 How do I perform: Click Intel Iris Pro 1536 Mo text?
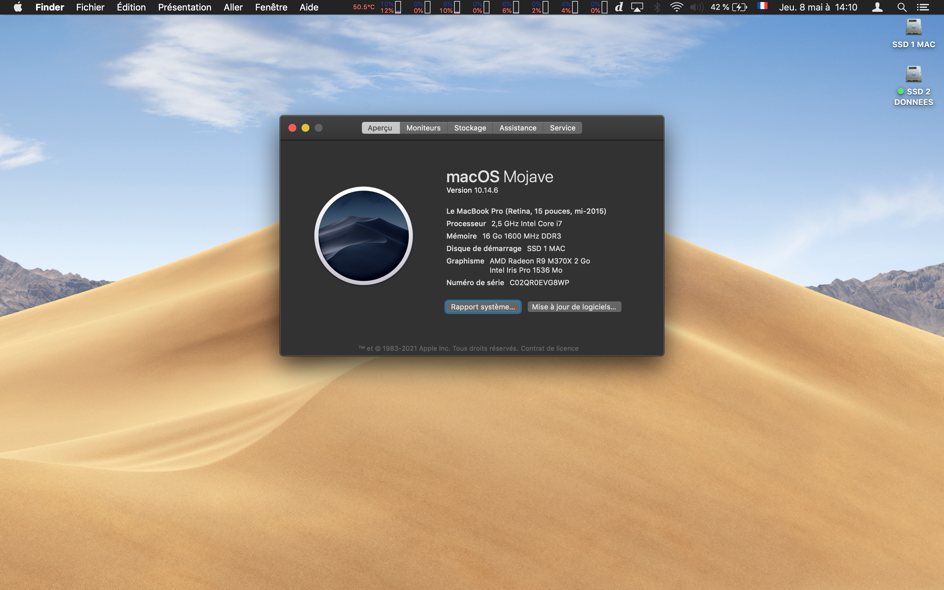pos(526,270)
